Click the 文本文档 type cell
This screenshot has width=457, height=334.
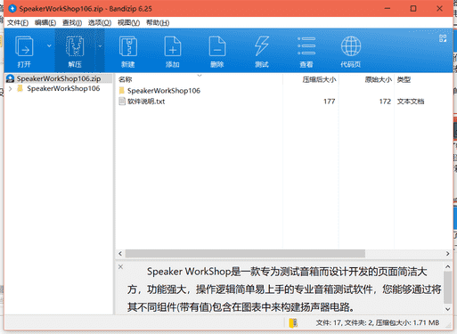(411, 102)
